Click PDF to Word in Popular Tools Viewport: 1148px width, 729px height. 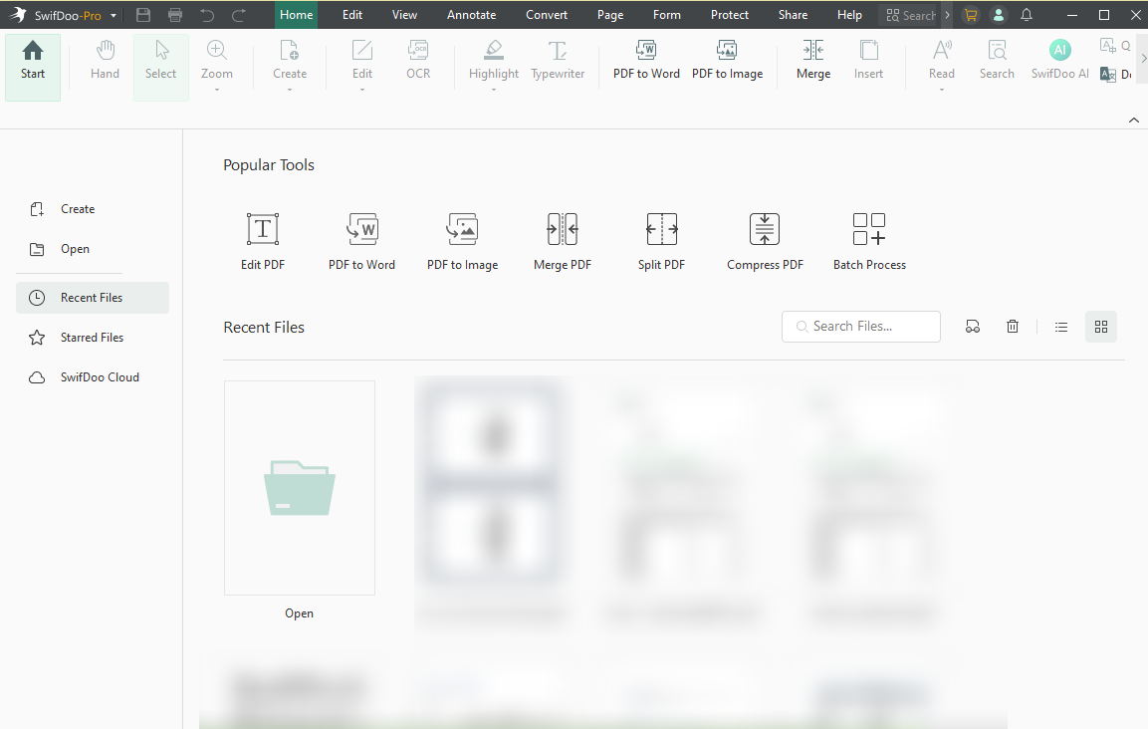click(x=361, y=242)
